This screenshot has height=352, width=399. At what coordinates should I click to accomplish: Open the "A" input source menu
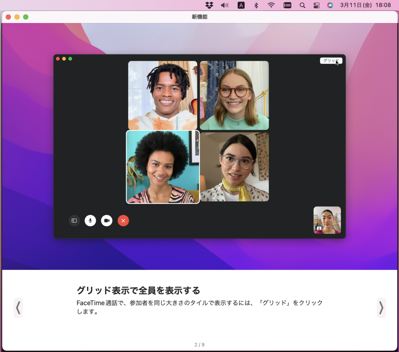click(241, 5)
